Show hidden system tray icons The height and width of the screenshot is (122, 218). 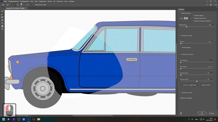[x=189, y=119]
